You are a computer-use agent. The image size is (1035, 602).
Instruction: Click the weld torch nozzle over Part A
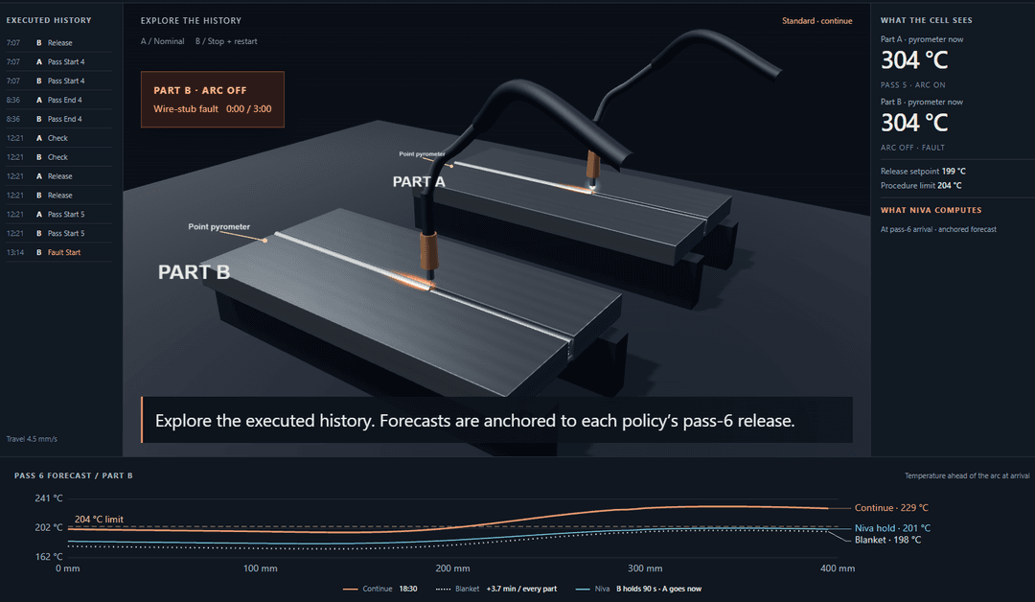tap(593, 170)
